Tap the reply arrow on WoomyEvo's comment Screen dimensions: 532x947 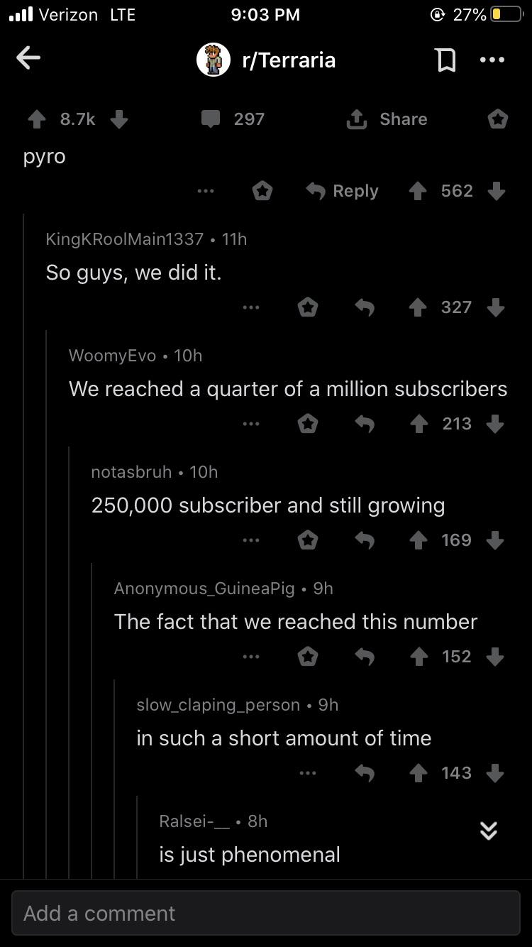pyautogui.click(x=365, y=423)
